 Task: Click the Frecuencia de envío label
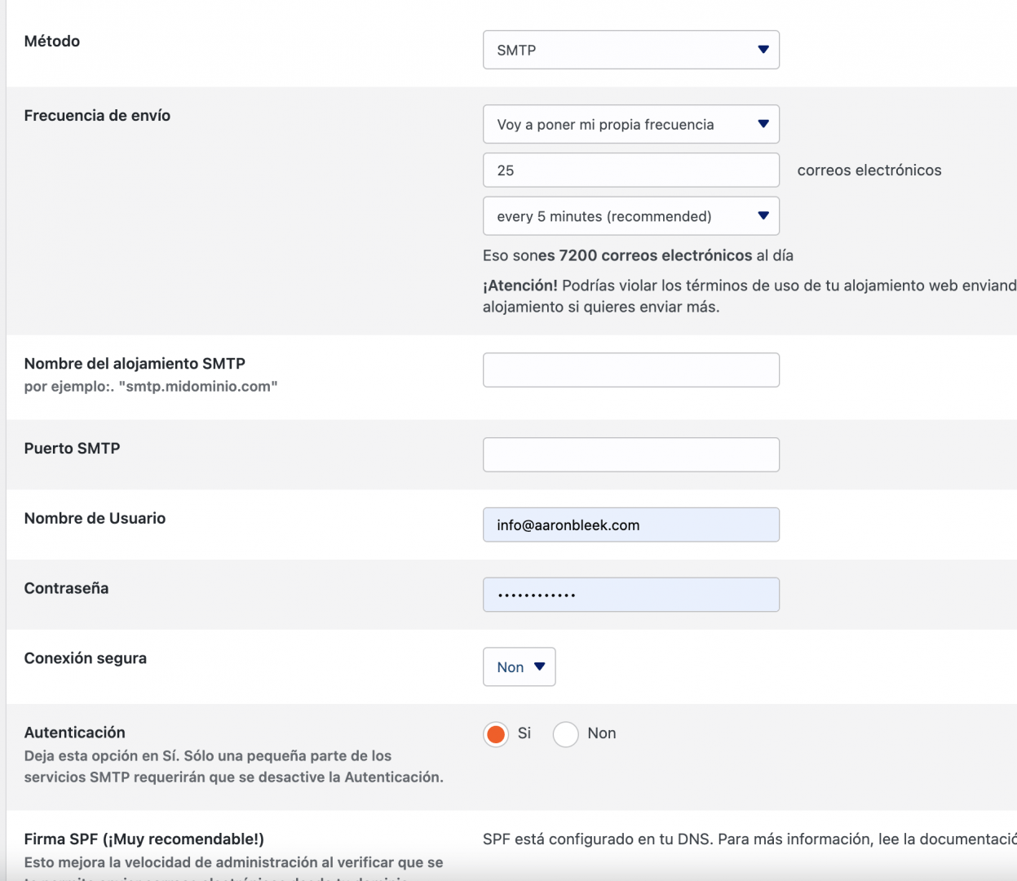pyautogui.click(x=97, y=116)
